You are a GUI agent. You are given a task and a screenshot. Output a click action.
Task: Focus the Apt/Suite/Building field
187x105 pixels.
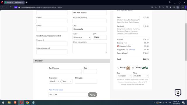point(90,21)
